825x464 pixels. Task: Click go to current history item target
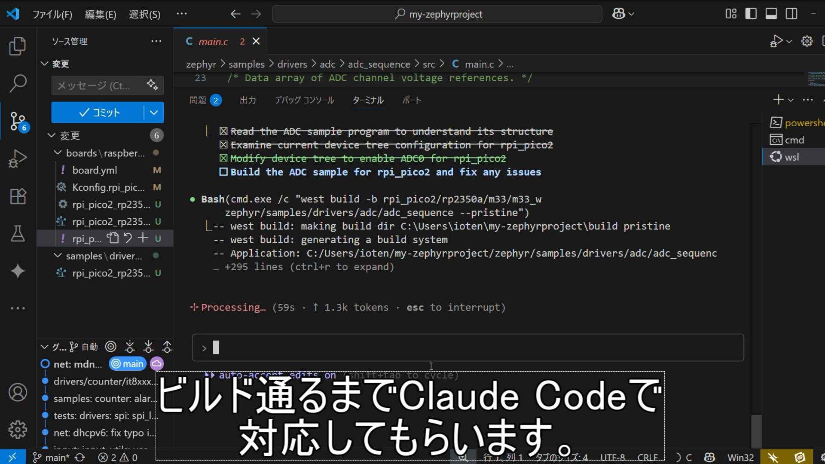point(111,347)
